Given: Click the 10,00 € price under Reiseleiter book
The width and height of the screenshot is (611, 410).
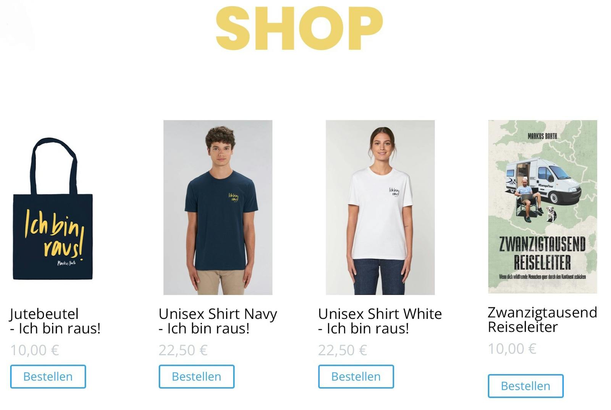Looking at the screenshot, I should (x=512, y=349).
